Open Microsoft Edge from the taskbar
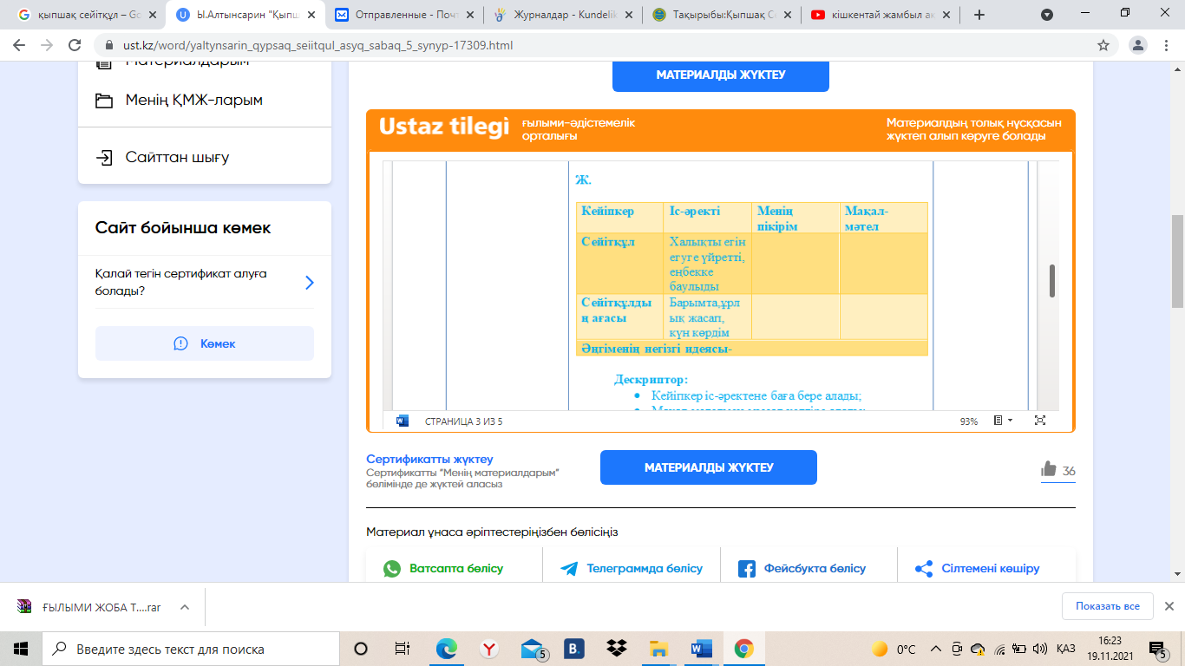 (x=446, y=649)
